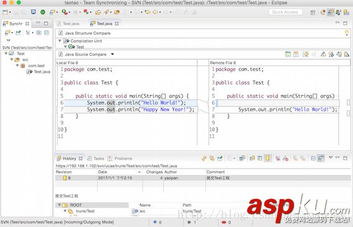Click the Pin view icon in Synchronize toolbar
This screenshot has height=227, width=353.
(18, 33)
